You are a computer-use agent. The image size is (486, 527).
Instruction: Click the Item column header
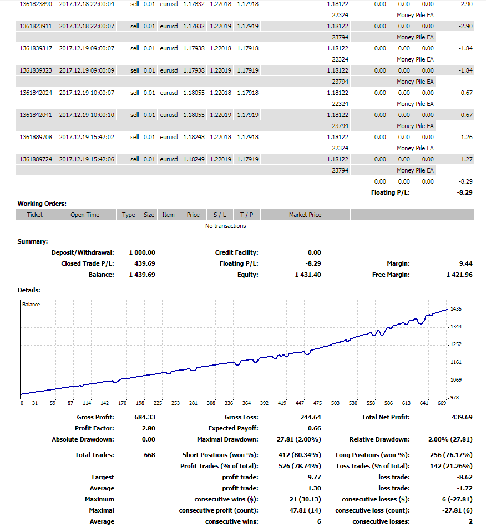point(168,215)
